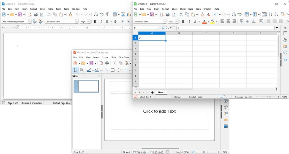
Task: Click column B header in Calc
Action: pos(179,33)
